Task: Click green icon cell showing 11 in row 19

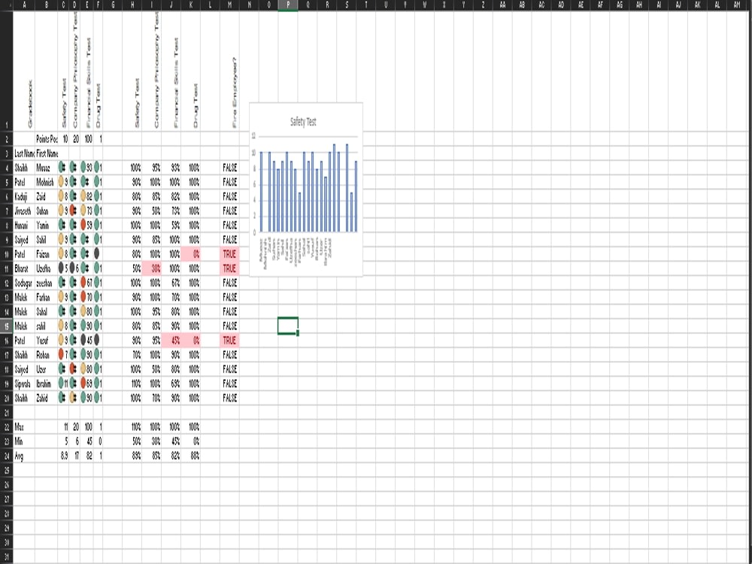Action: click(x=63, y=384)
